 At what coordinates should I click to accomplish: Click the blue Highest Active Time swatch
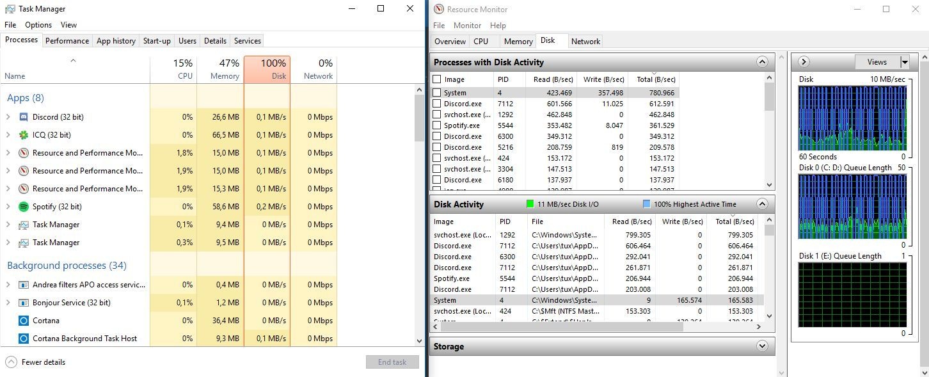646,204
